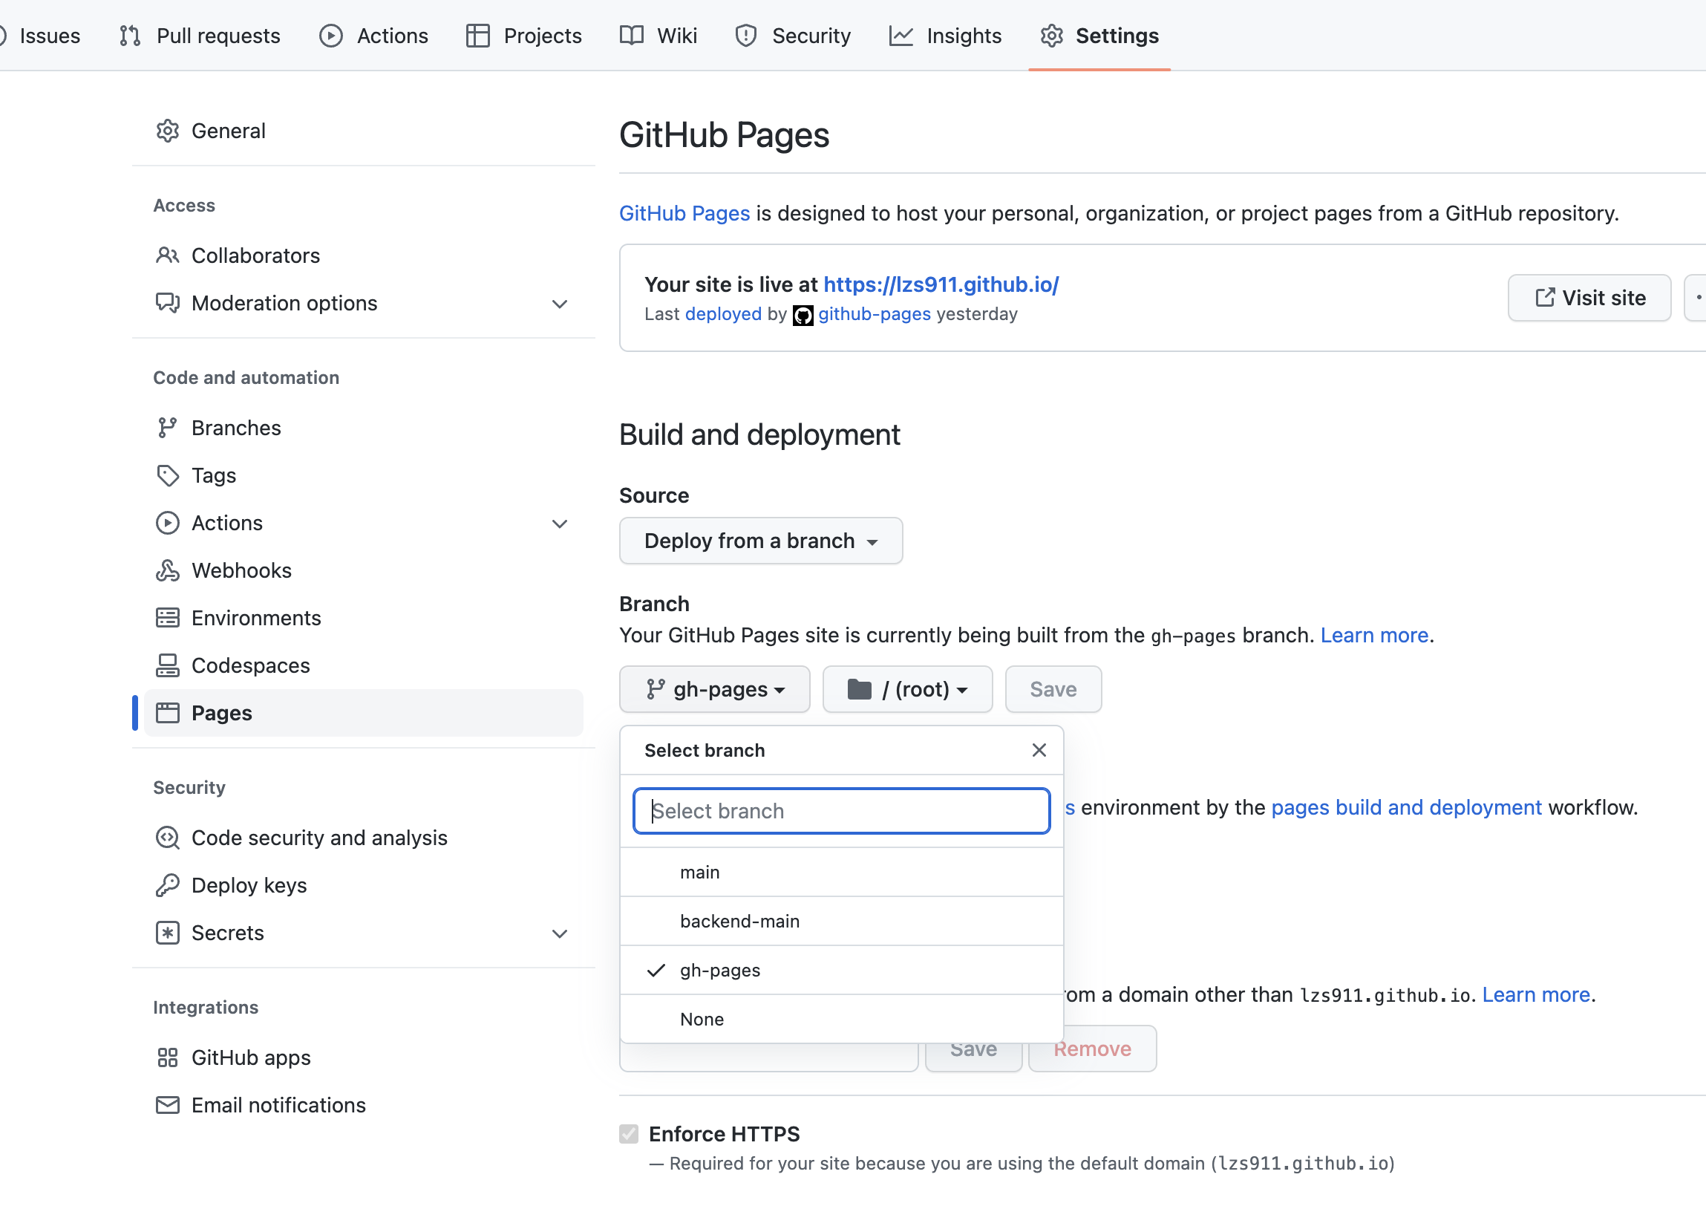The width and height of the screenshot is (1706, 1206).
Task: Click Learn more about custom domains
Action: (x=1535, y=995)
